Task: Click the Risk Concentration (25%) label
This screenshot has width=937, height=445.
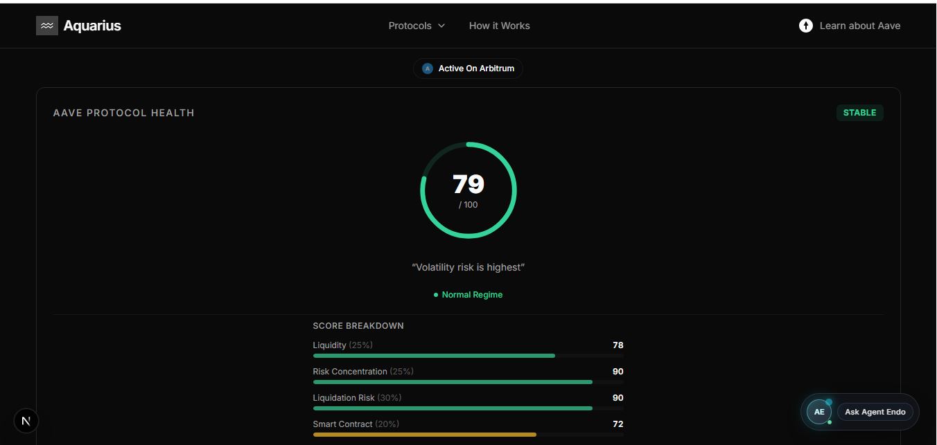Action: coord(363,372)
